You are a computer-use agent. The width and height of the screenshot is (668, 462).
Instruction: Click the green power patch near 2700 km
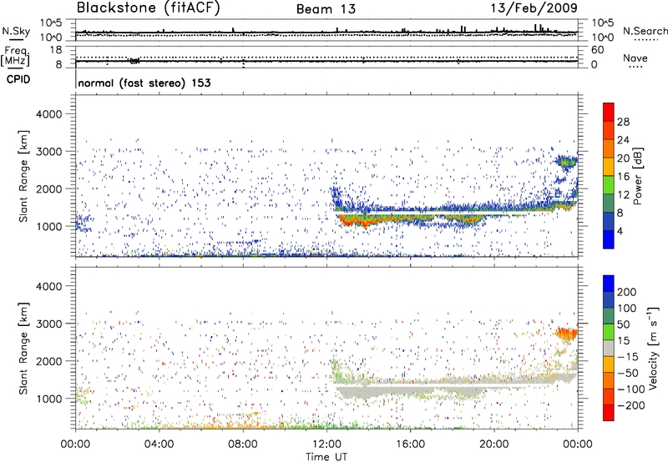pyautogui.click(x=567, y=162)
